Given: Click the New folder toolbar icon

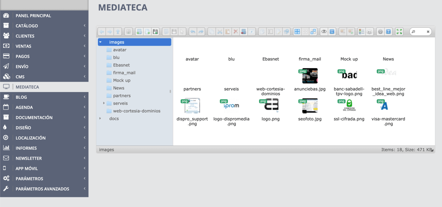Looking at the screenshot, I should (x=139, y=32).
